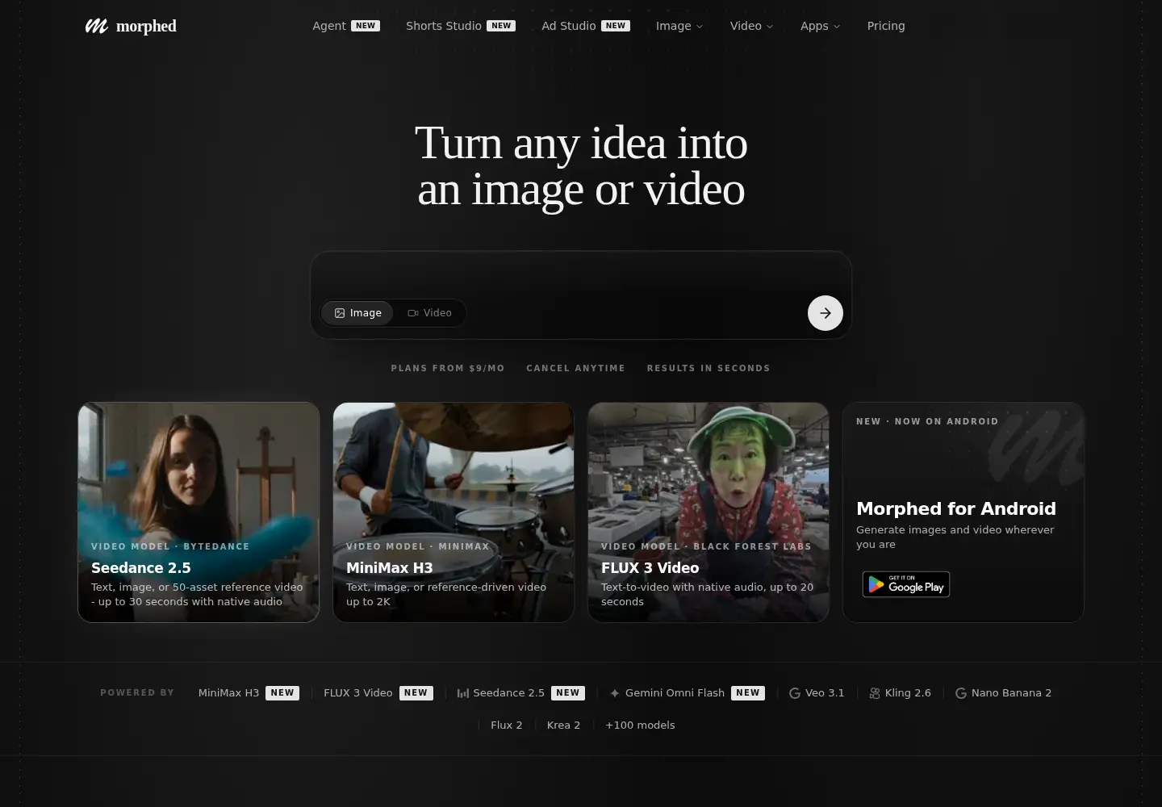
Task: Click the Flux 2 model link
Action: pos(507,725)
